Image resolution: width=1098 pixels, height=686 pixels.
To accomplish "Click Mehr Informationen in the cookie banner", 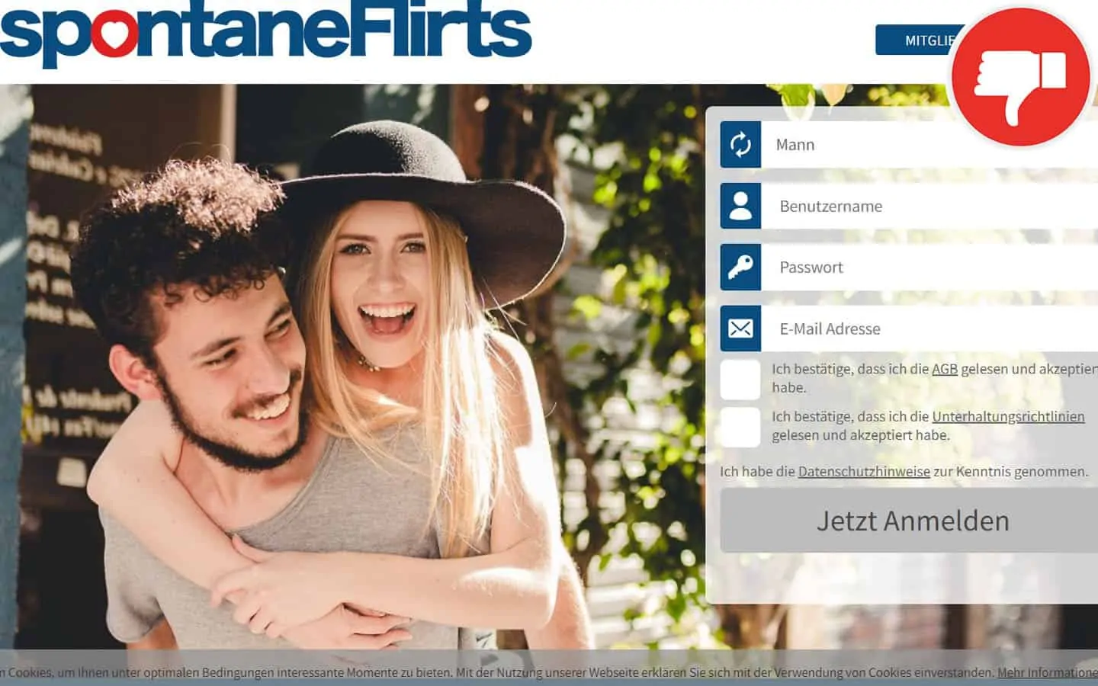I will [x=1047, y=672].
